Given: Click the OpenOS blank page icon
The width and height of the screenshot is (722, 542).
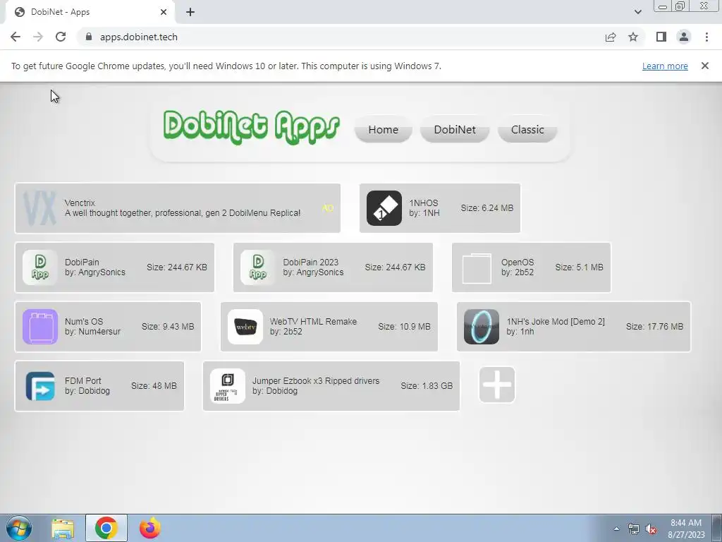Looking at the screenshot, I should [477, 267].
